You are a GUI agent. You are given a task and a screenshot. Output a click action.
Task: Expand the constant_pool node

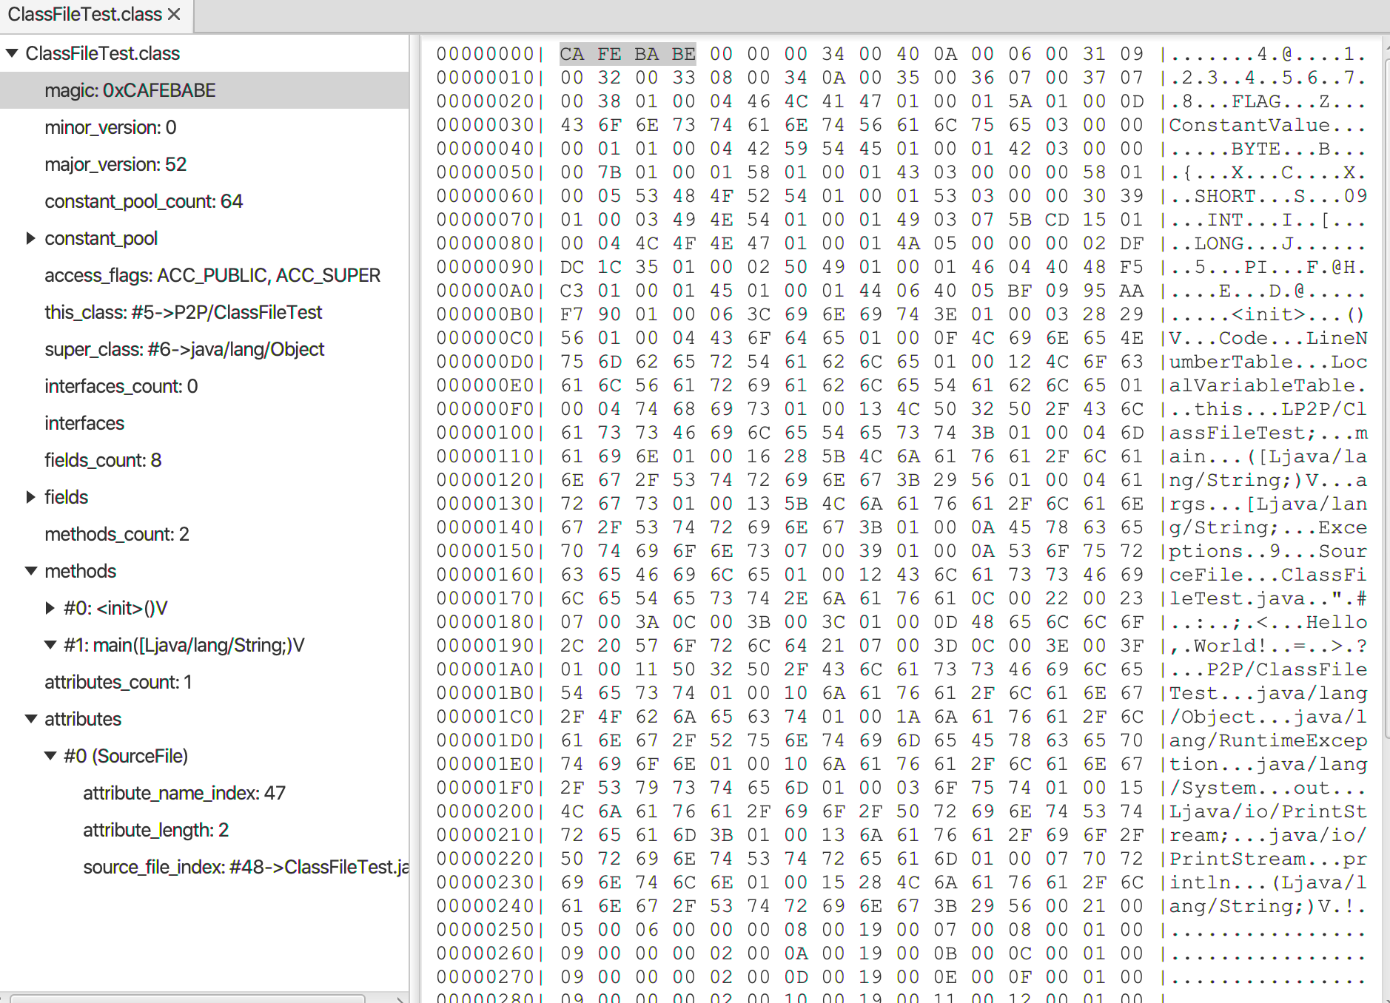[x=31, y=238]
